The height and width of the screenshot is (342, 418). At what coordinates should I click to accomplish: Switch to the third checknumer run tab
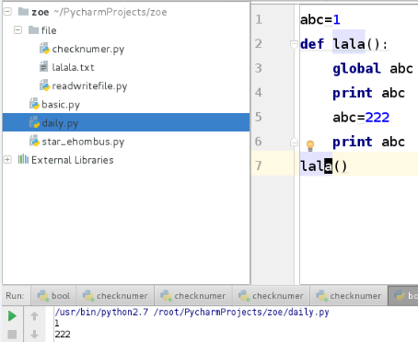[x=271, y=296]
